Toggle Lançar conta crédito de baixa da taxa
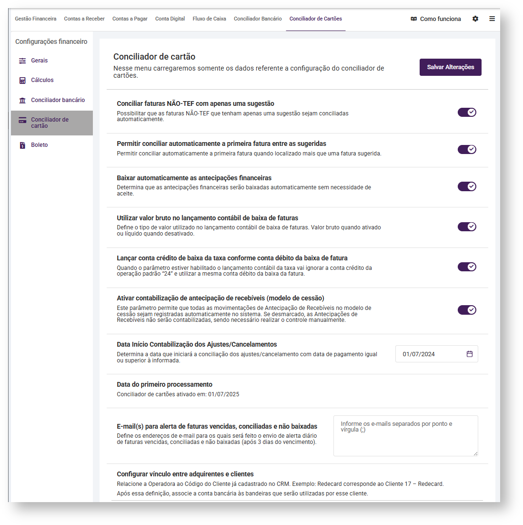The height and width of the screenshot is (525, 523). coord(467,267)
